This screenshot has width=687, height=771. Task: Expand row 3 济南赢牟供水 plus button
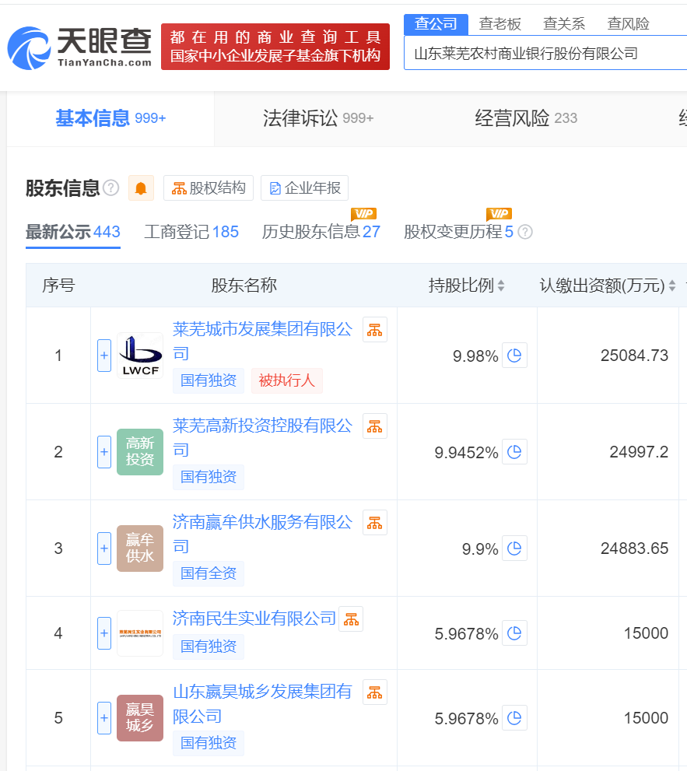(104, 548)
